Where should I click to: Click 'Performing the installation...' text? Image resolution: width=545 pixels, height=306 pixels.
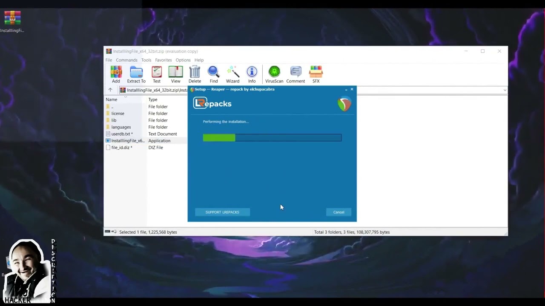coord(226,122)
